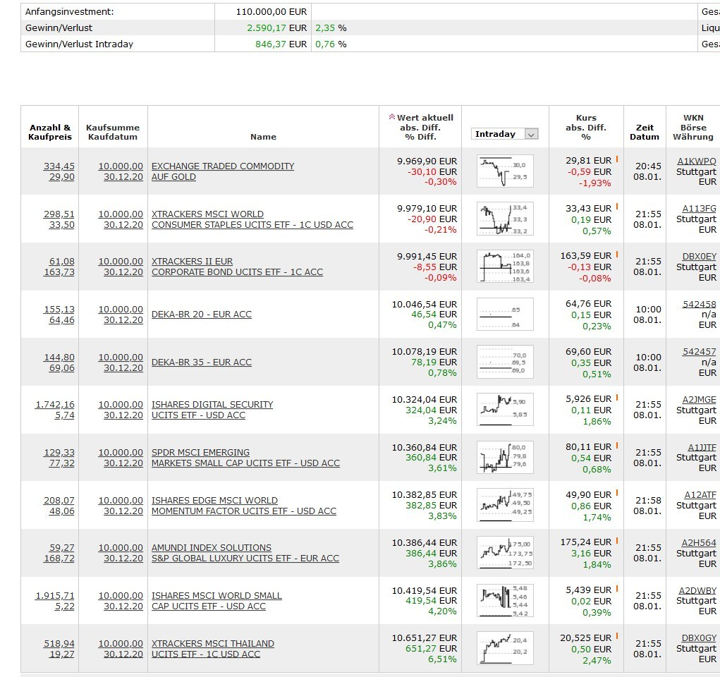The height and width of the screenshot is (677, 720).
Task: Click WKN link A1KWPQ
Action: point(697,161)
